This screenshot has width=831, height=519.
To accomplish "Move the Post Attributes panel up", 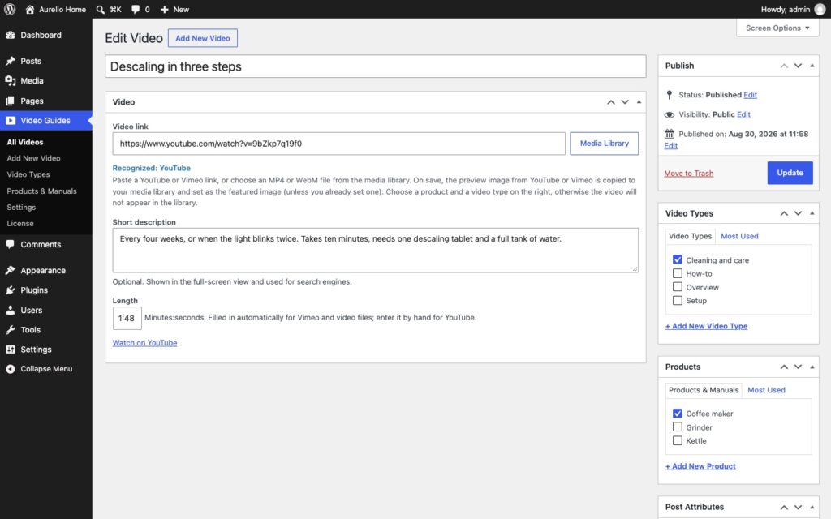I will point(784,508).
